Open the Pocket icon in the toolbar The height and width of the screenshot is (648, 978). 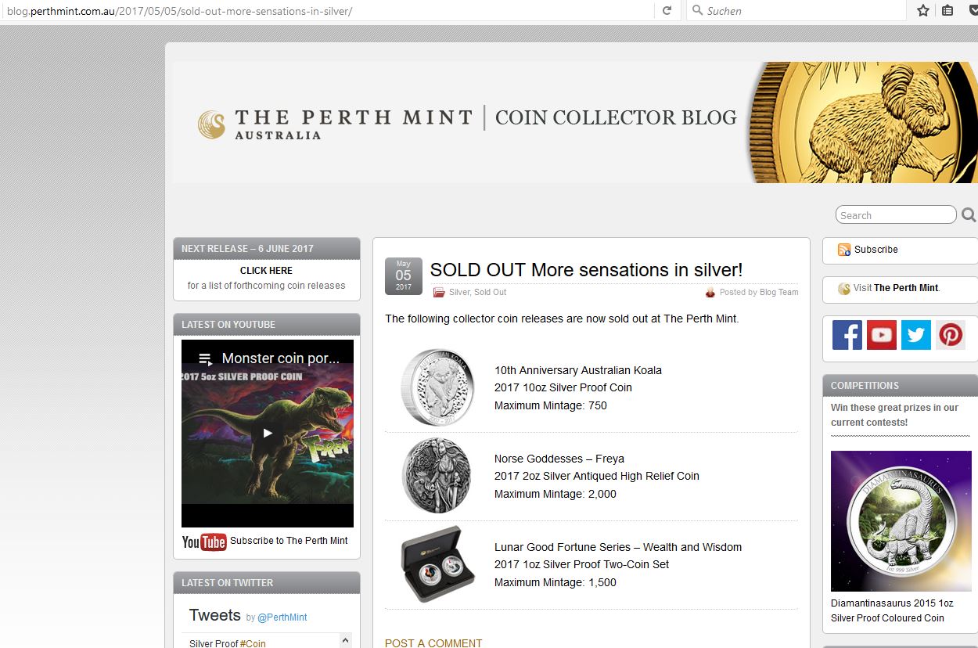[x=973, y=11]
